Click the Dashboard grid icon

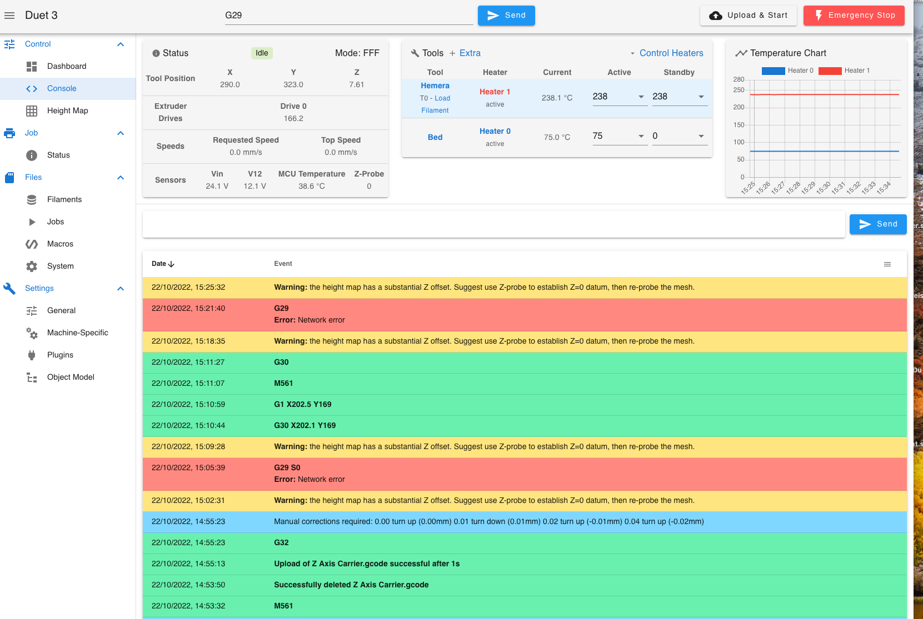tap(32, 67)
